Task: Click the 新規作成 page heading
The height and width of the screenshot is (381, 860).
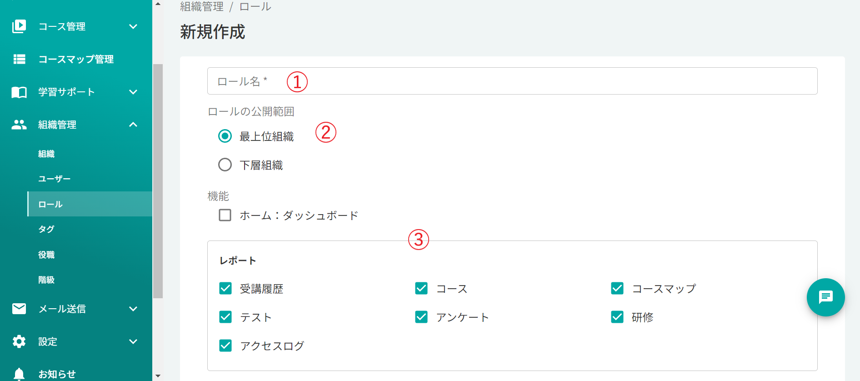Action: click(x=212, y=32)
